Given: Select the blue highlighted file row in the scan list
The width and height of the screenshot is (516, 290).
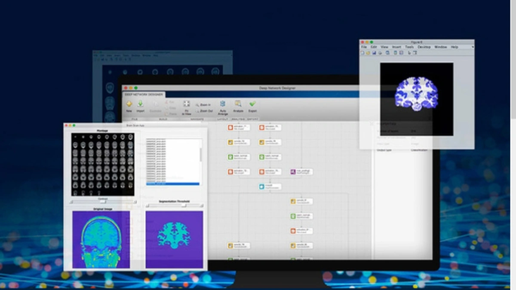Looking at the screenshot, I should (x=172, y=184).
